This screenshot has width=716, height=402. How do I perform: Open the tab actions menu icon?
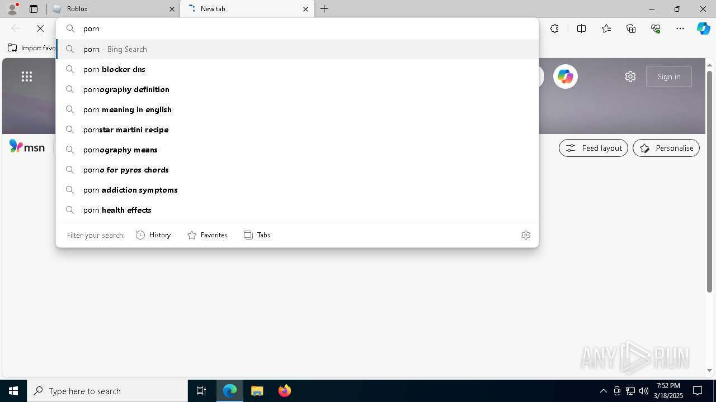34,9
